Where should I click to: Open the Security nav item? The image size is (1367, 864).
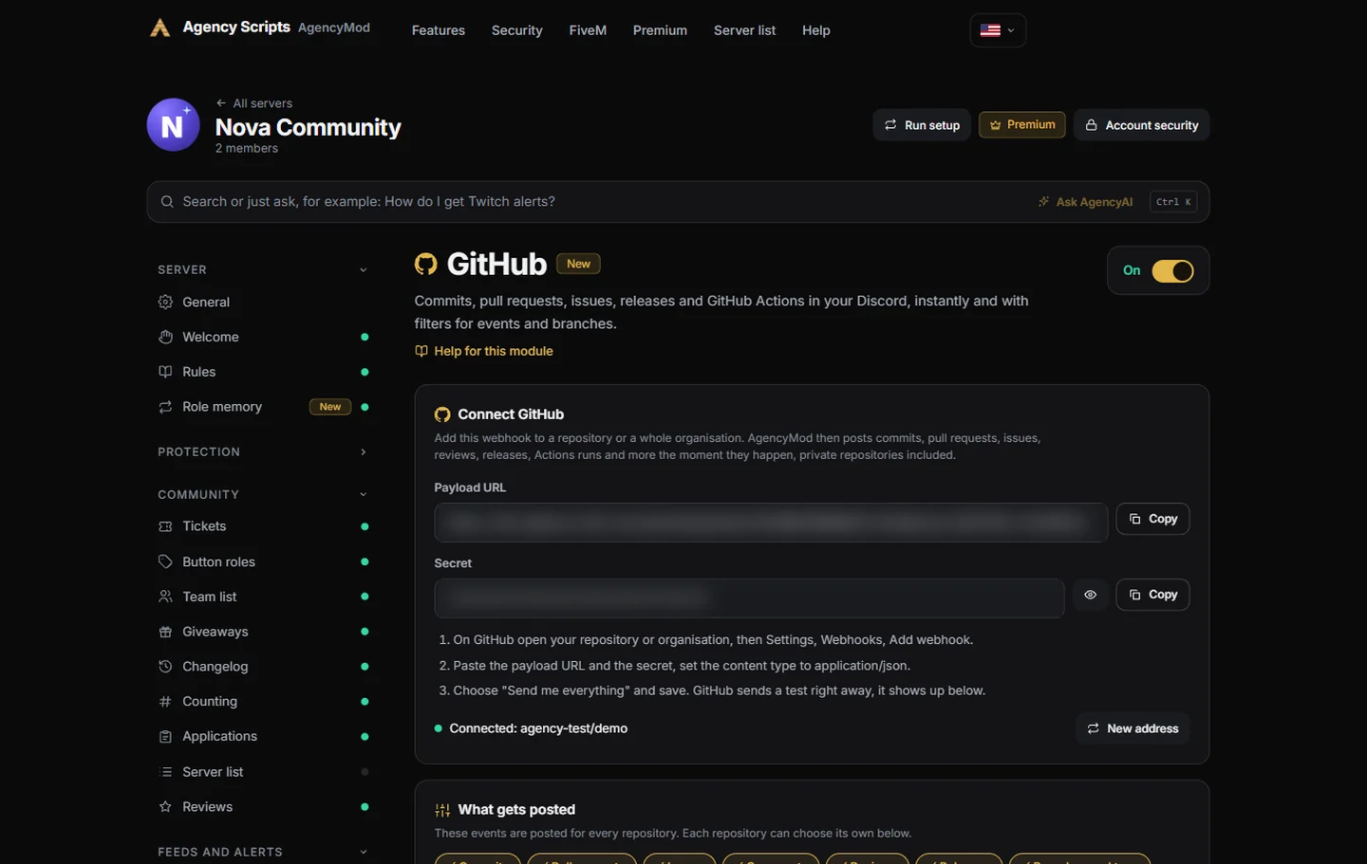tap(517, 30)
